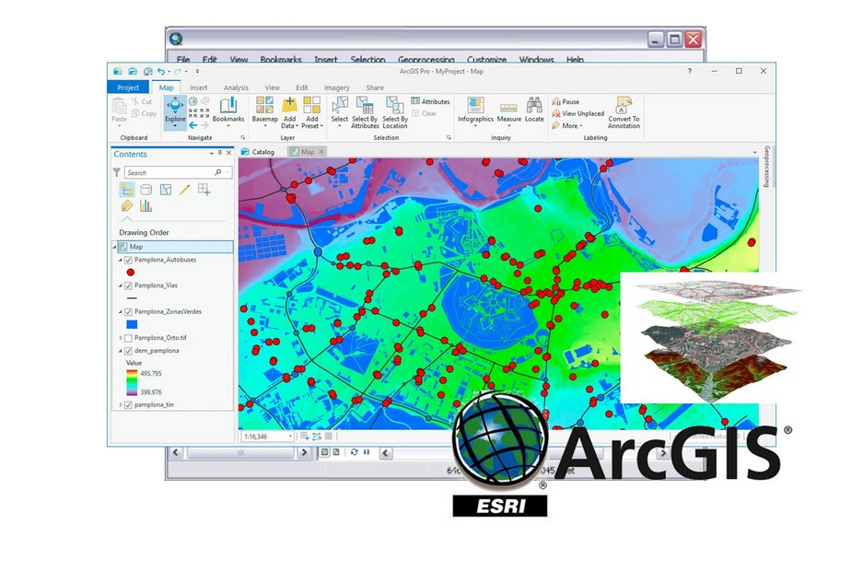This screenshot has height=571, width=863.
Task: Click Clear selection button
Action: 425,113
